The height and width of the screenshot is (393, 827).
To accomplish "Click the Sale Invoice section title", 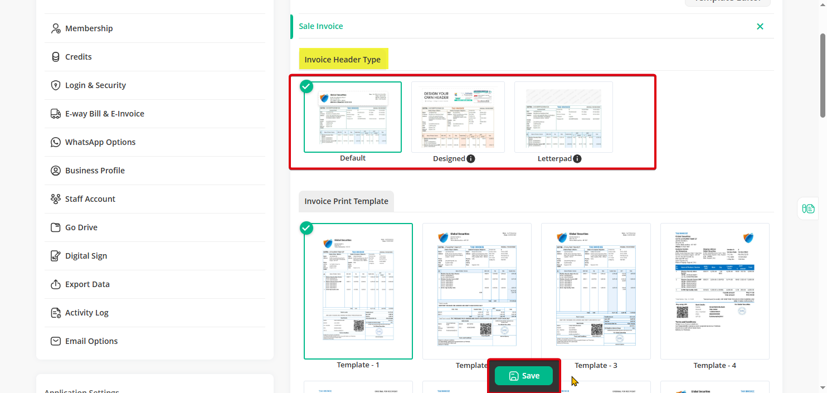I will [x=321, y=26].
